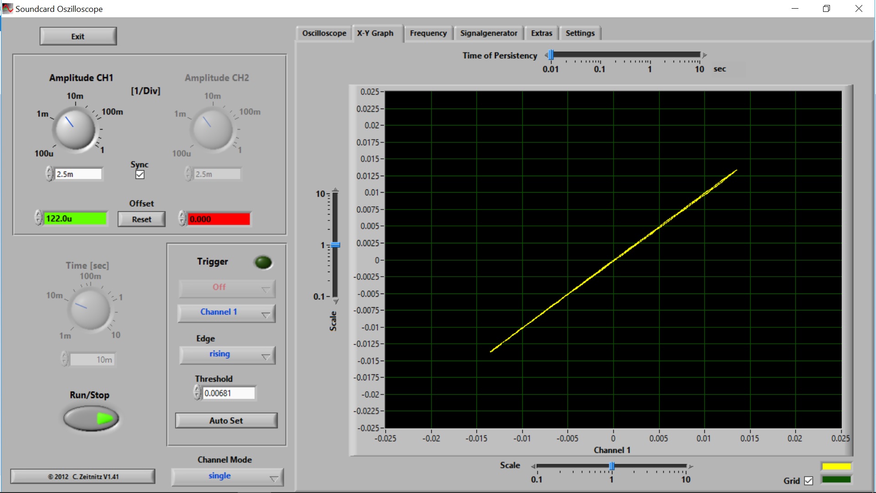The width and height of the screenshot is (876, 493).
Task: Expand the Channel 1 trigger source dropdown
Action: point(227,313)
